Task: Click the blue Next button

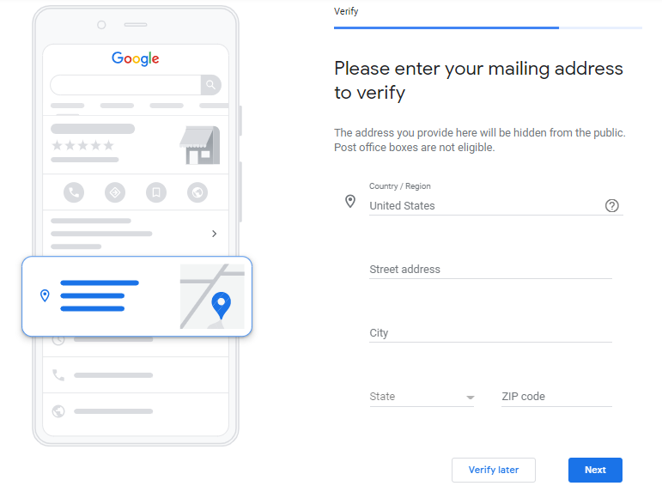Action: [595, 470]
